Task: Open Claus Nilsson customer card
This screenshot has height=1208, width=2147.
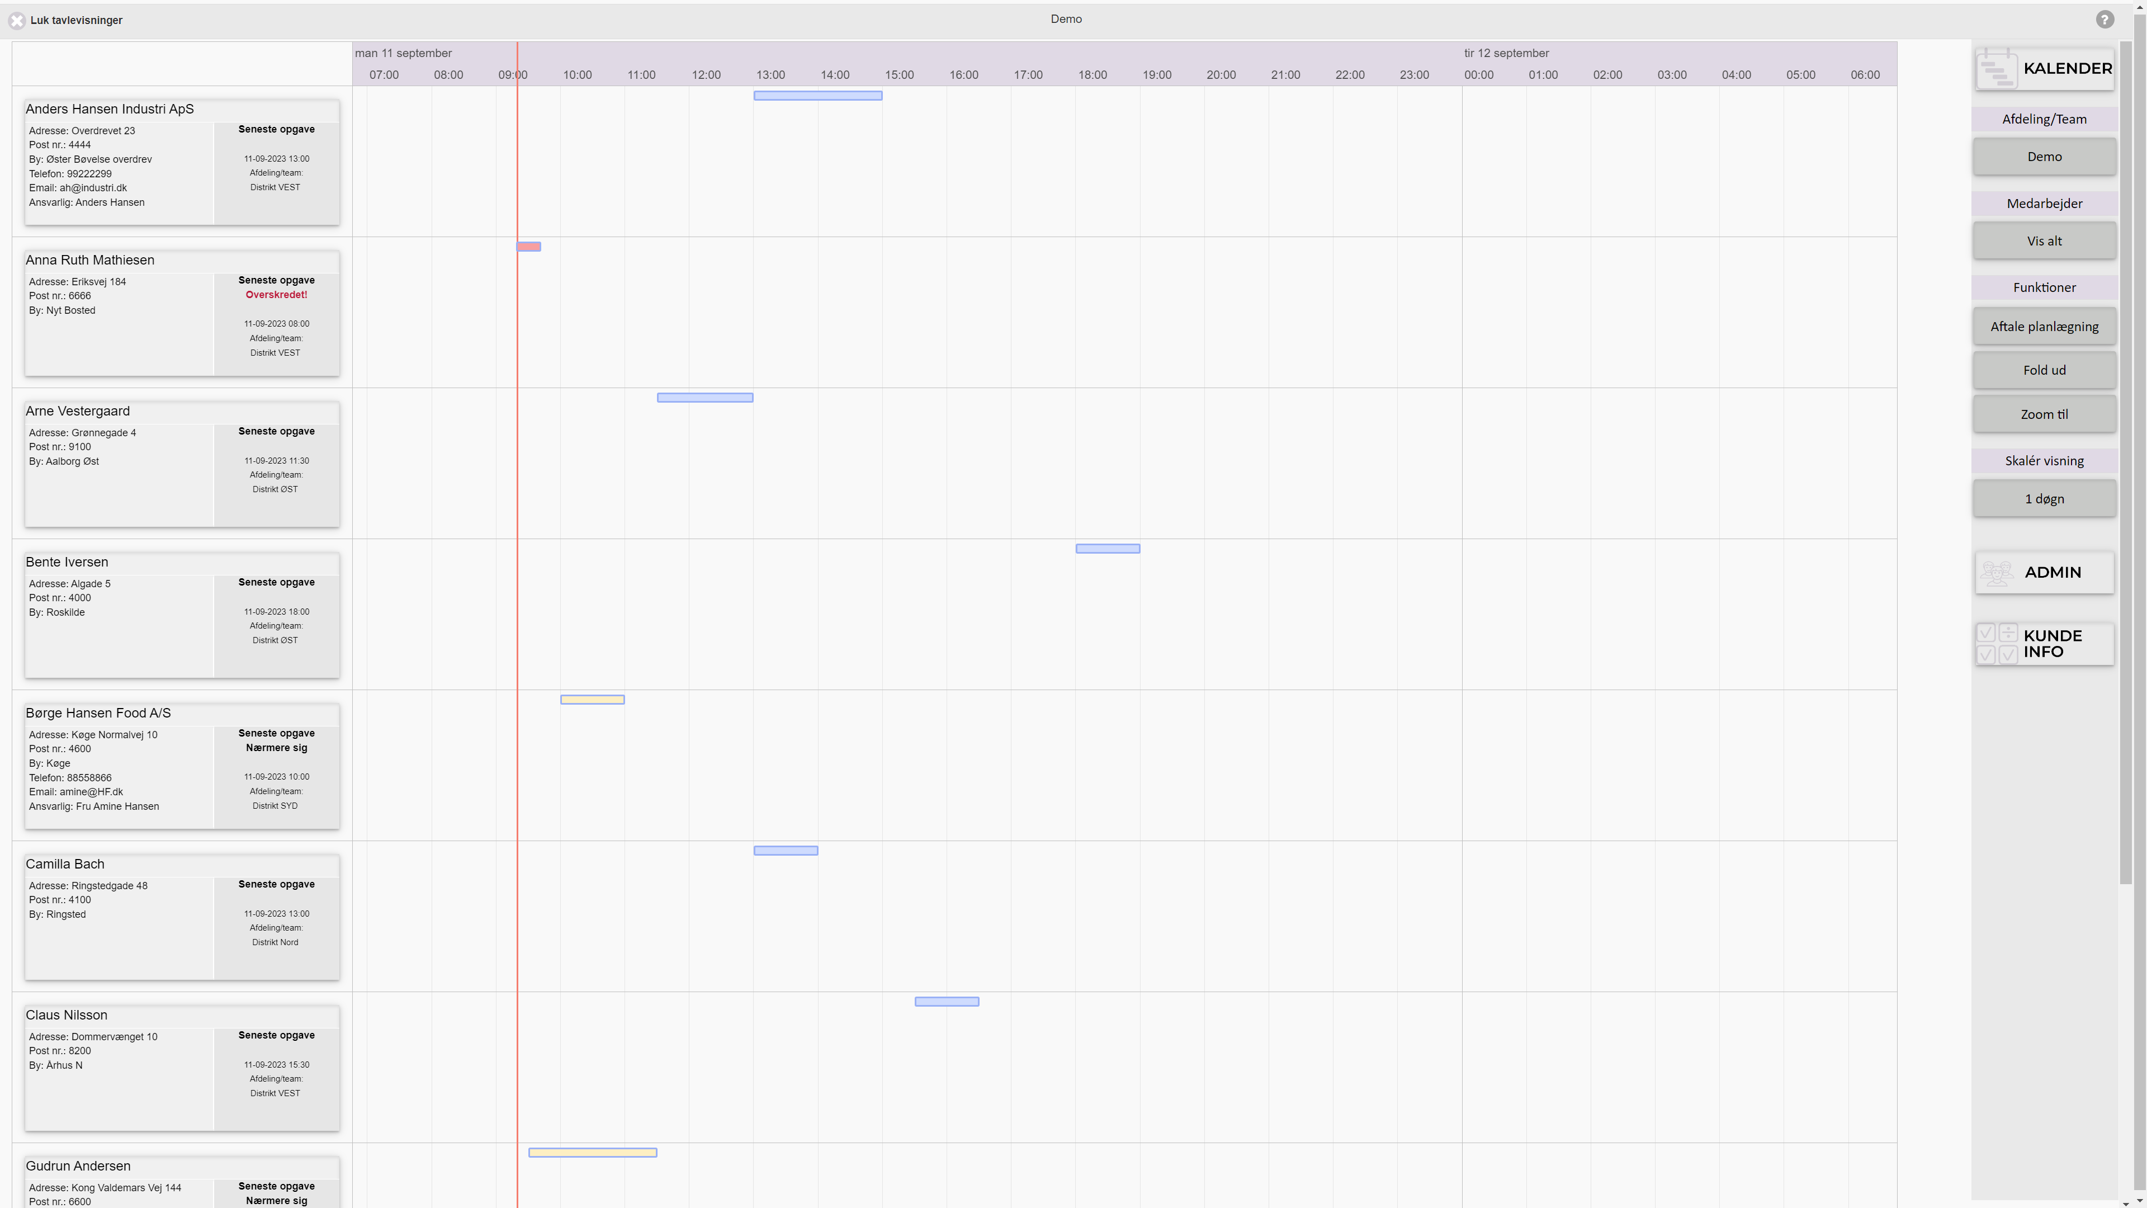Action: click(x=182, y=1067)
